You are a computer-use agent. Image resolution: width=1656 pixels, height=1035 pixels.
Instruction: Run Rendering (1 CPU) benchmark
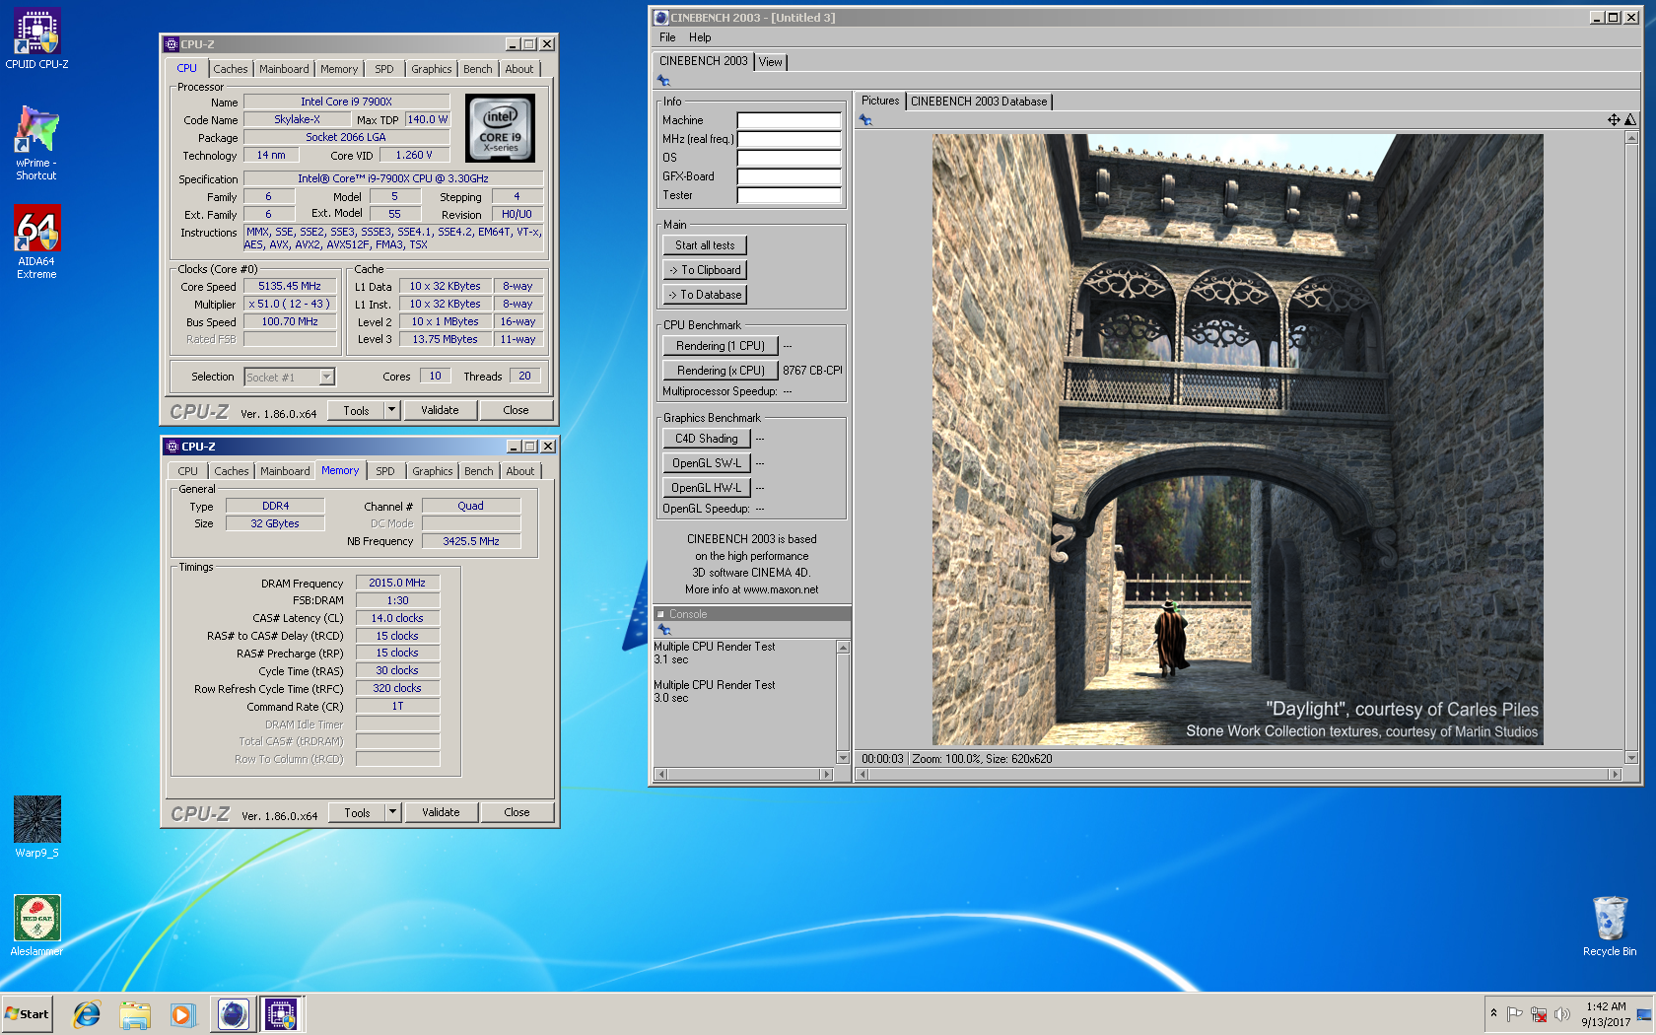click(x=721, y=346)
